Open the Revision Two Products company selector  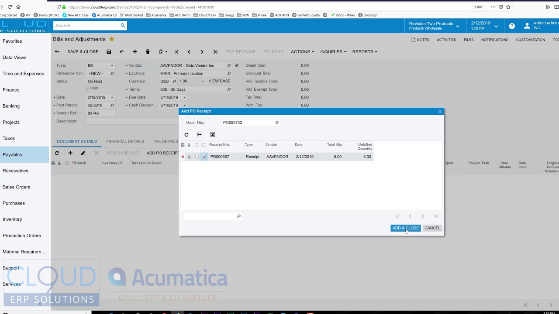coord(434,26)
